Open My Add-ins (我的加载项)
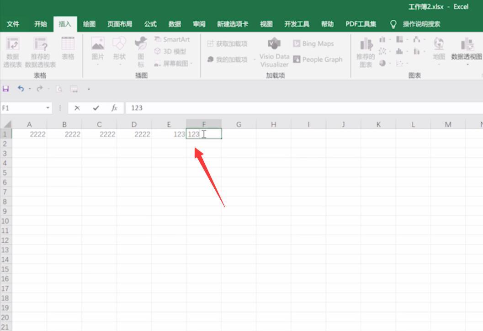Viewport: 483px width, 331px height. pos(227,59)
